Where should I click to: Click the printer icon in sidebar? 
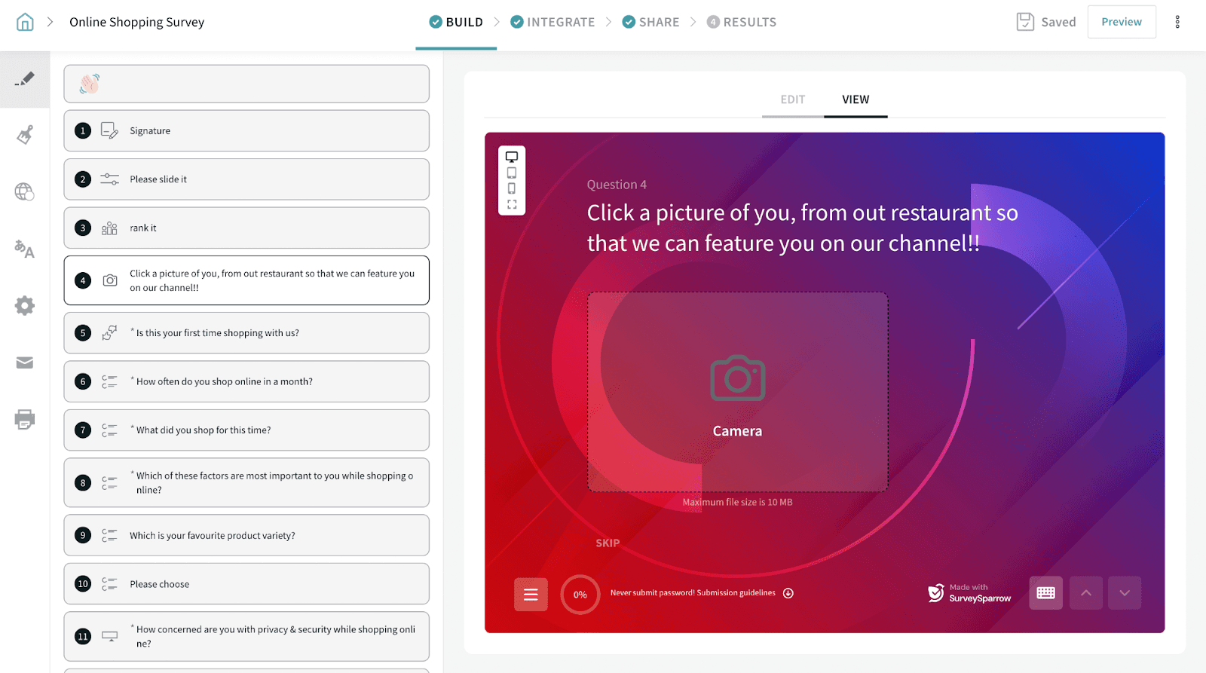point(25,419)
